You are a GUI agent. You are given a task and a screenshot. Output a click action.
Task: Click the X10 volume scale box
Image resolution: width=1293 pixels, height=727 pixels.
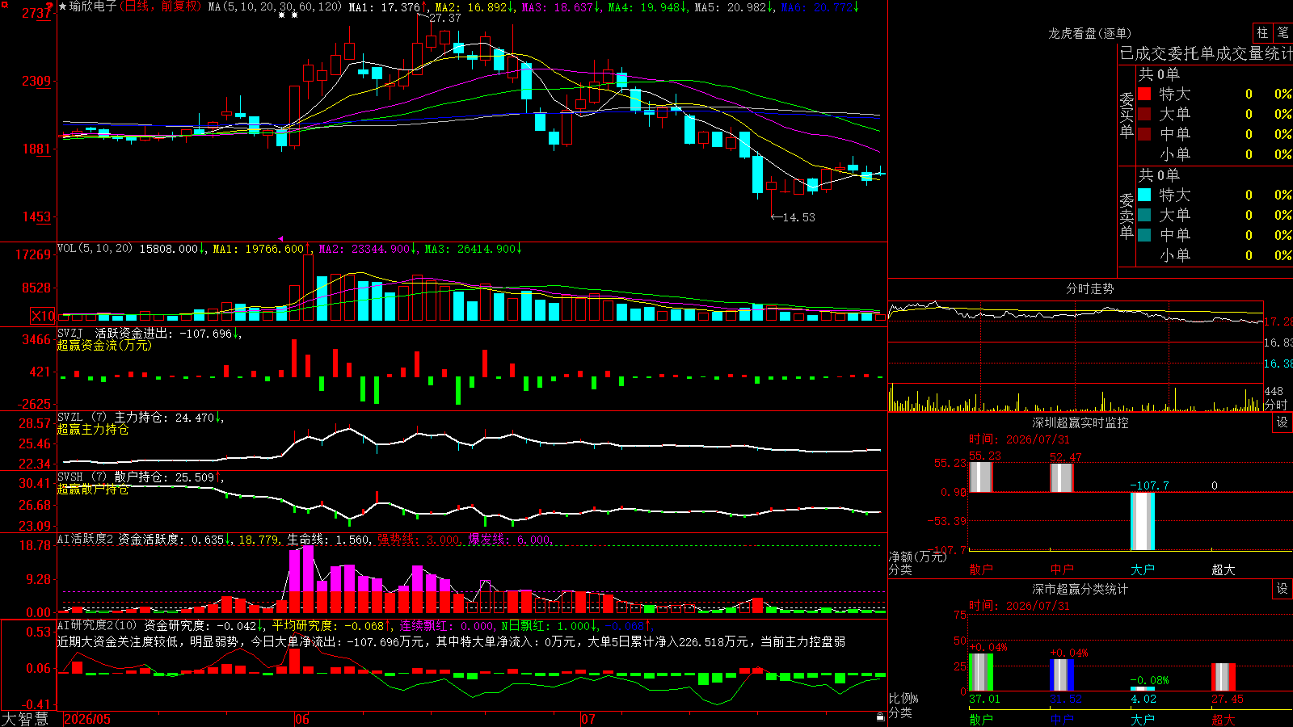[x=43, y=316]
